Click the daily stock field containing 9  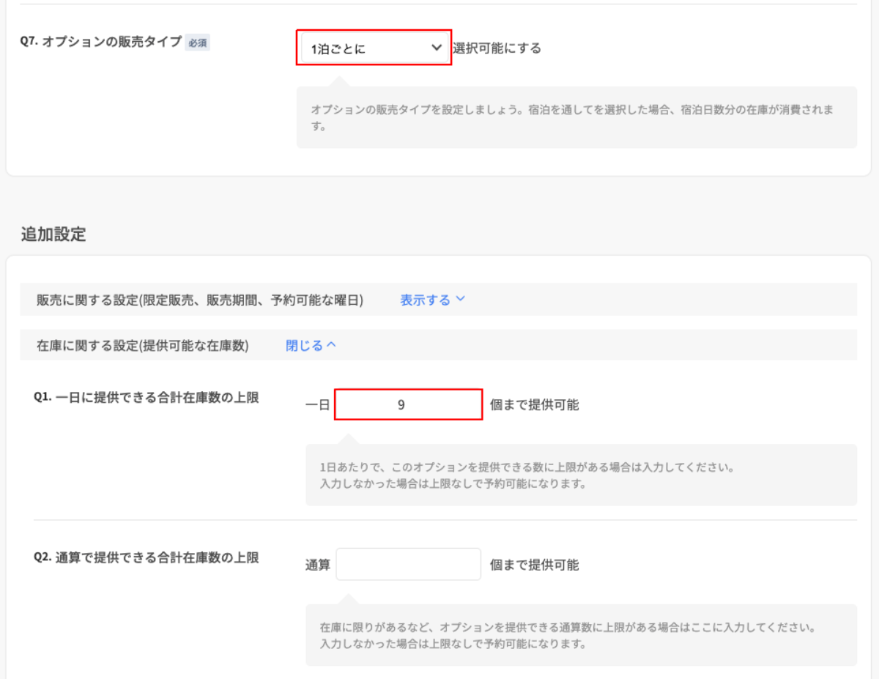point(408,404)
